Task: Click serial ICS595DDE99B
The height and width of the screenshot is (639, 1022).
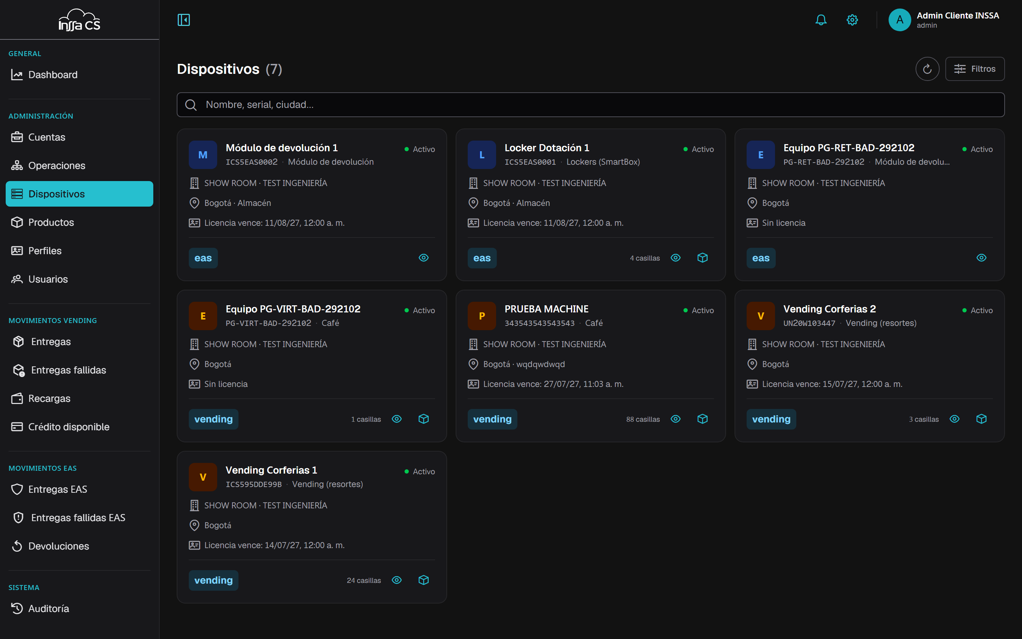Action: [x=253, y=484]
